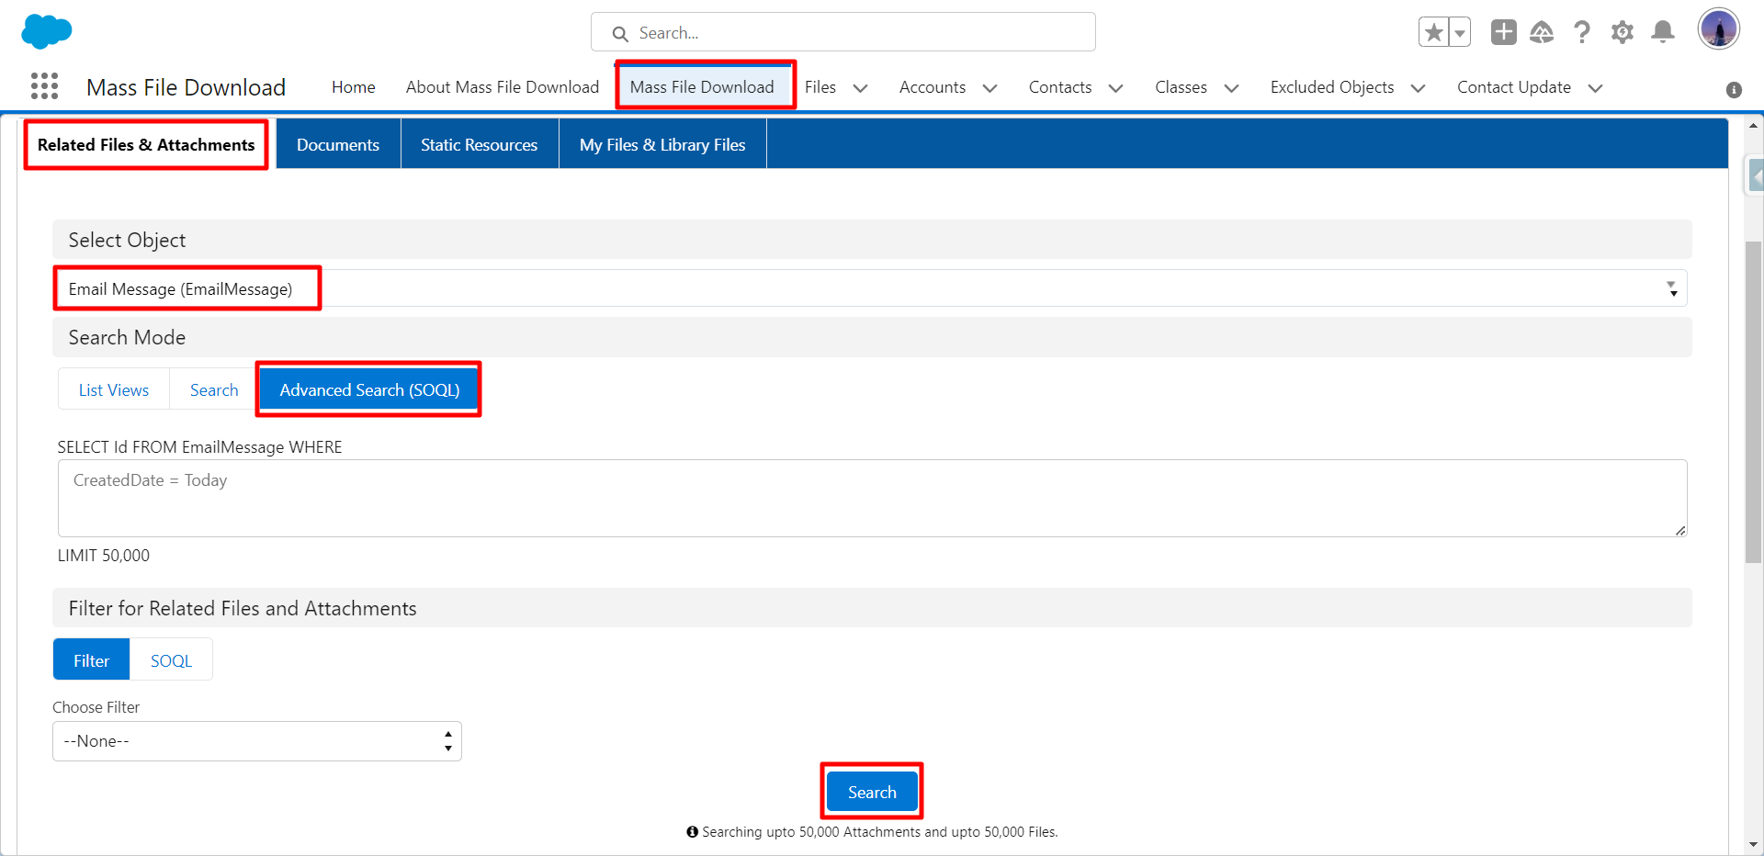The width and height of the screenshot is (1764, 856).
Task: Open the notifications bell
Action: coord(1663,32)
